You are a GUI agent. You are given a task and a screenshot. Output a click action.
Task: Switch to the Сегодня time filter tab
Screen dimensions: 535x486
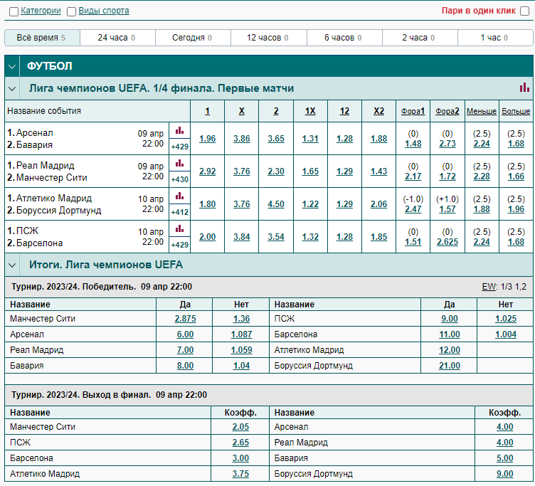(x=193, y=38)
